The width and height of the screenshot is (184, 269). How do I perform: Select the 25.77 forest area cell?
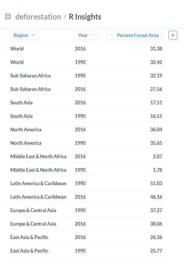134,251
